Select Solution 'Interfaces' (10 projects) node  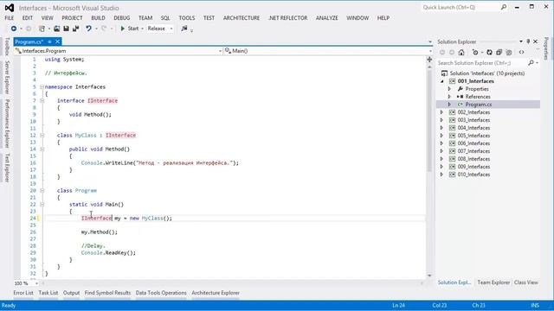486,73
